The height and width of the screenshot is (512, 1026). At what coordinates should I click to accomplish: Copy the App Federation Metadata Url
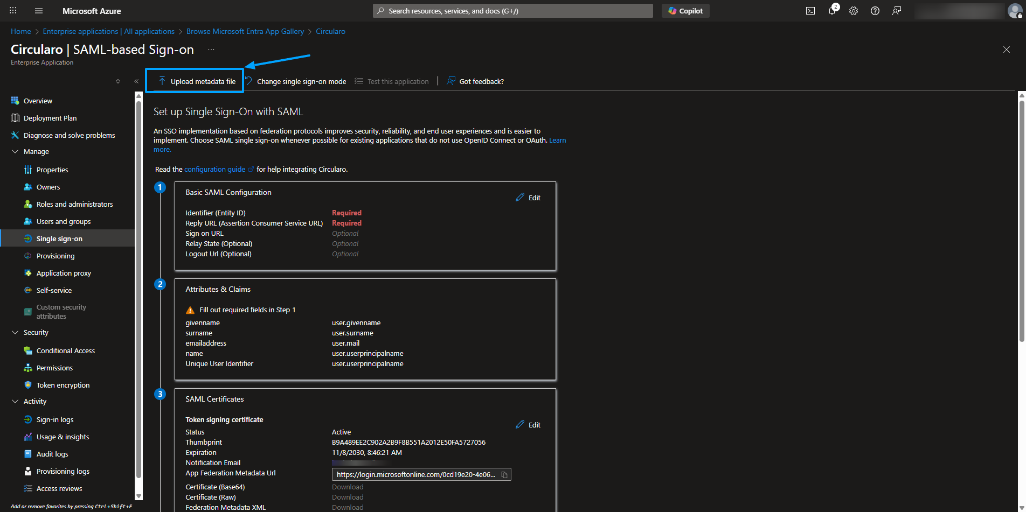click(504, 474)
